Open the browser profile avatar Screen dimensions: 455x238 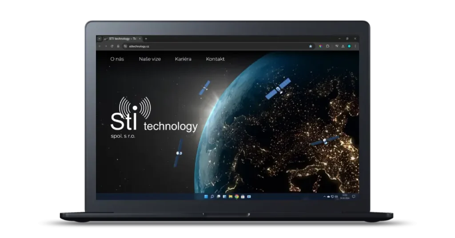tap(349, 46)
